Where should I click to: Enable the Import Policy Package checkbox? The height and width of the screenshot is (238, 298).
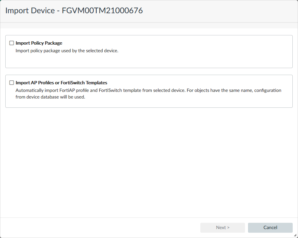pos(12,43)
